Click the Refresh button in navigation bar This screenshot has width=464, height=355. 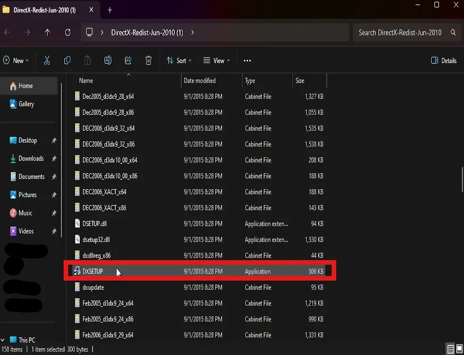click(x=68, y=33)
